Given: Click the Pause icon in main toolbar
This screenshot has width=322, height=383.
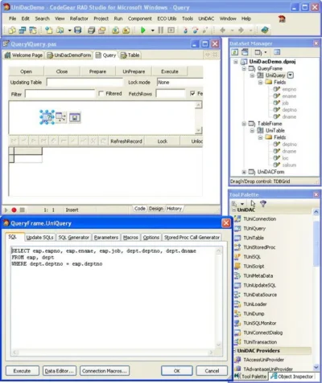Looking at the screenshot, I should (160, 30).
